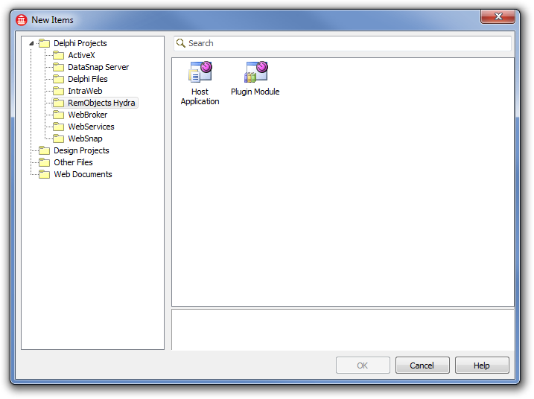Image resolution: width=534 pixels, height=399 pixels.
Task: Close the New Items window
Action: (x=498, y=16)
